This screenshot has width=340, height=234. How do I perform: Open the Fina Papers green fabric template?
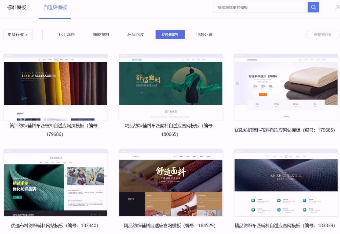tap(56, 183)
